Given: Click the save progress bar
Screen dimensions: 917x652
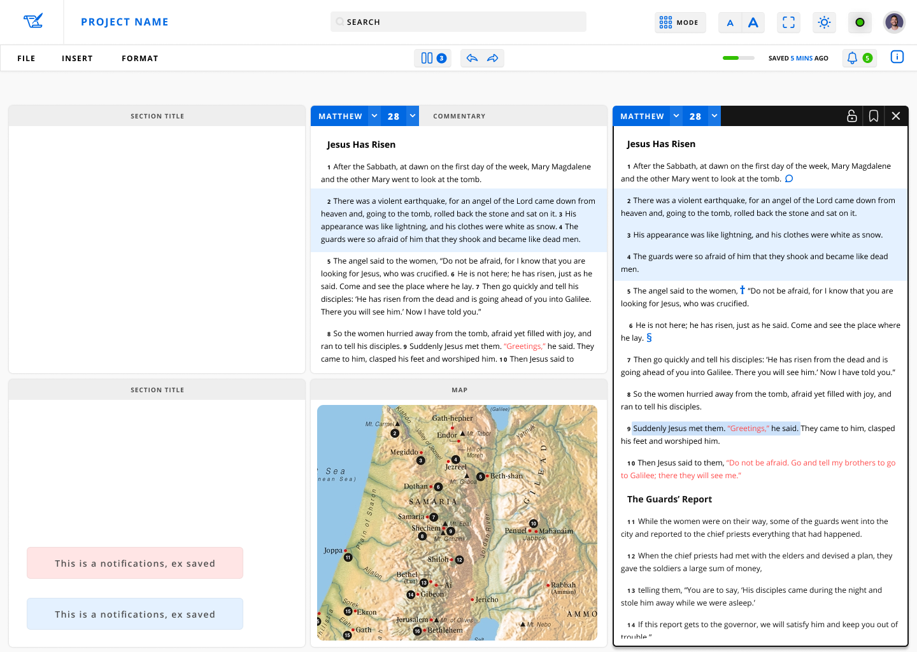Looking at the screenshot, I should click(x=739, y=58).
